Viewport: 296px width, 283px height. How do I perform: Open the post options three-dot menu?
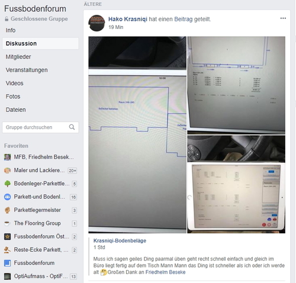tap(283, 18)
